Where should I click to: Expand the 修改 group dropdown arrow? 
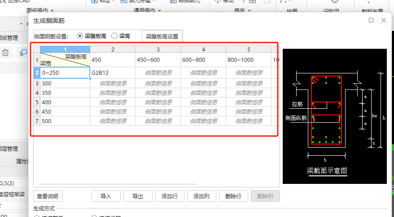coord(249,11)
